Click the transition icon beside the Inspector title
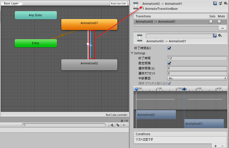This screenshot has height=148, width=229. pos(136,6)
